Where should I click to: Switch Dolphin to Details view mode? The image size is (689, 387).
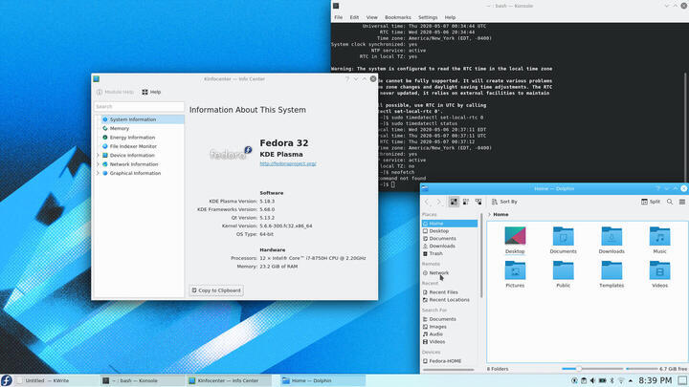(x=478, y=202)
